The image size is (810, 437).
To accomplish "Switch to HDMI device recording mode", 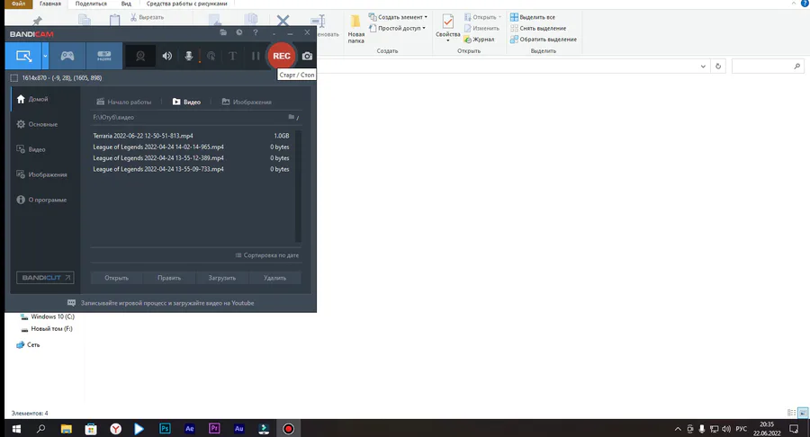I will (104, 56).
